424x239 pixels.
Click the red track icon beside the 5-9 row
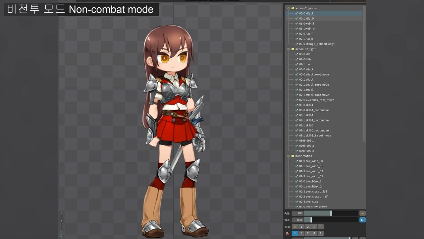tap(288, 233)
